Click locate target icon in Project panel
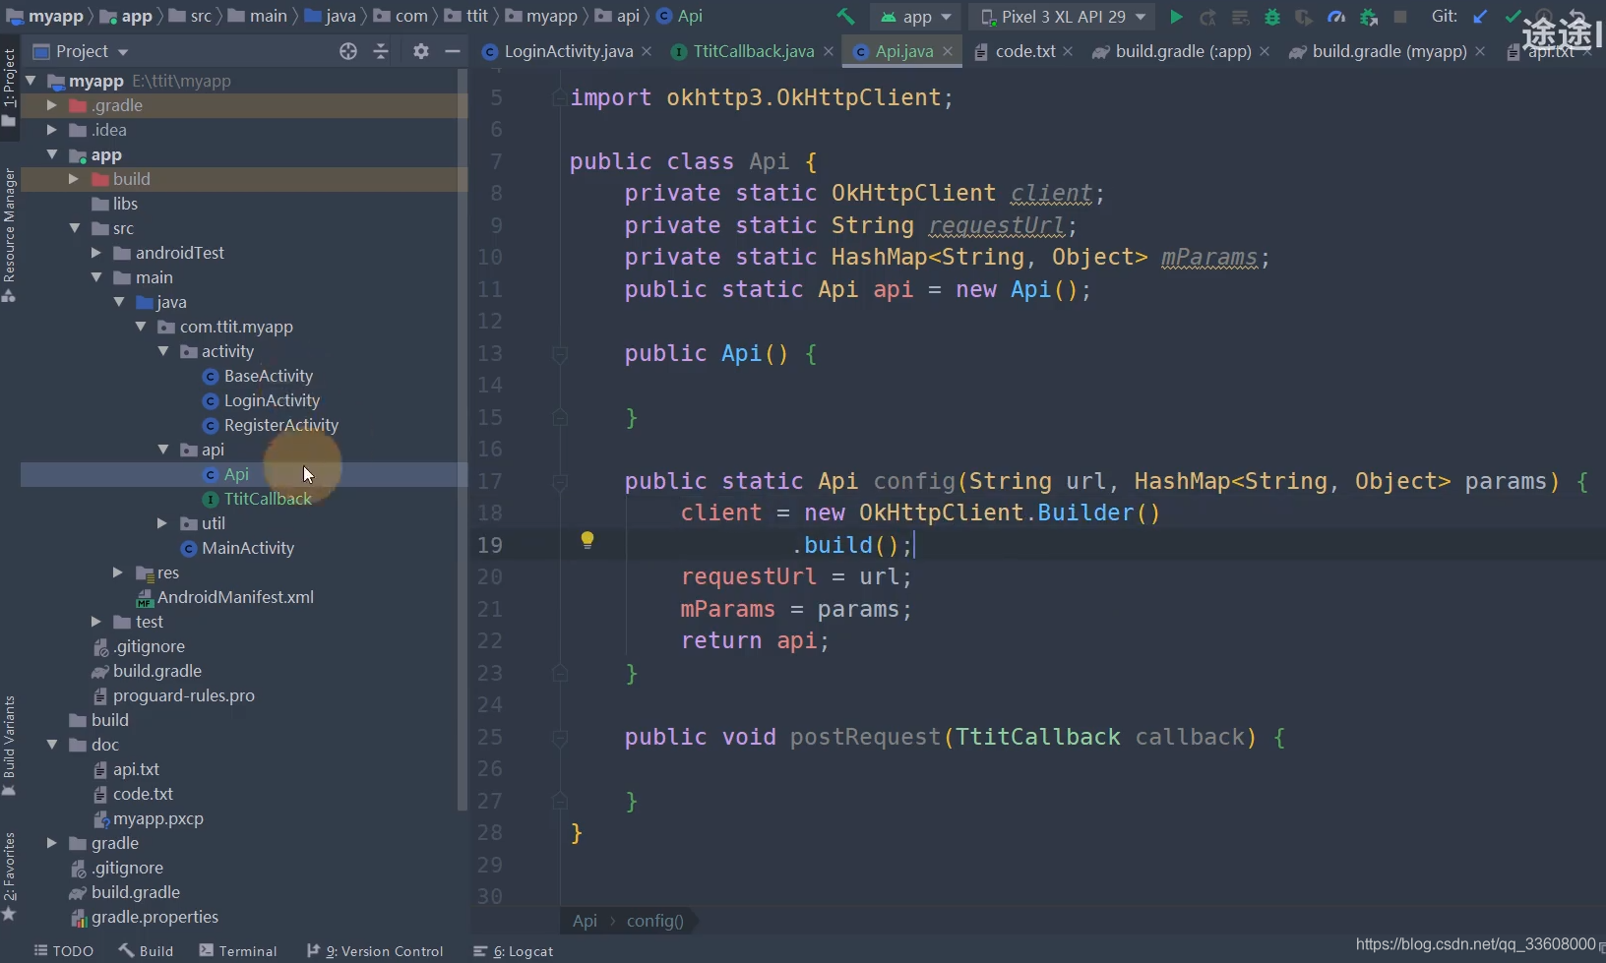The width and height of the screenshot is (1606, 963). point(348,51)
